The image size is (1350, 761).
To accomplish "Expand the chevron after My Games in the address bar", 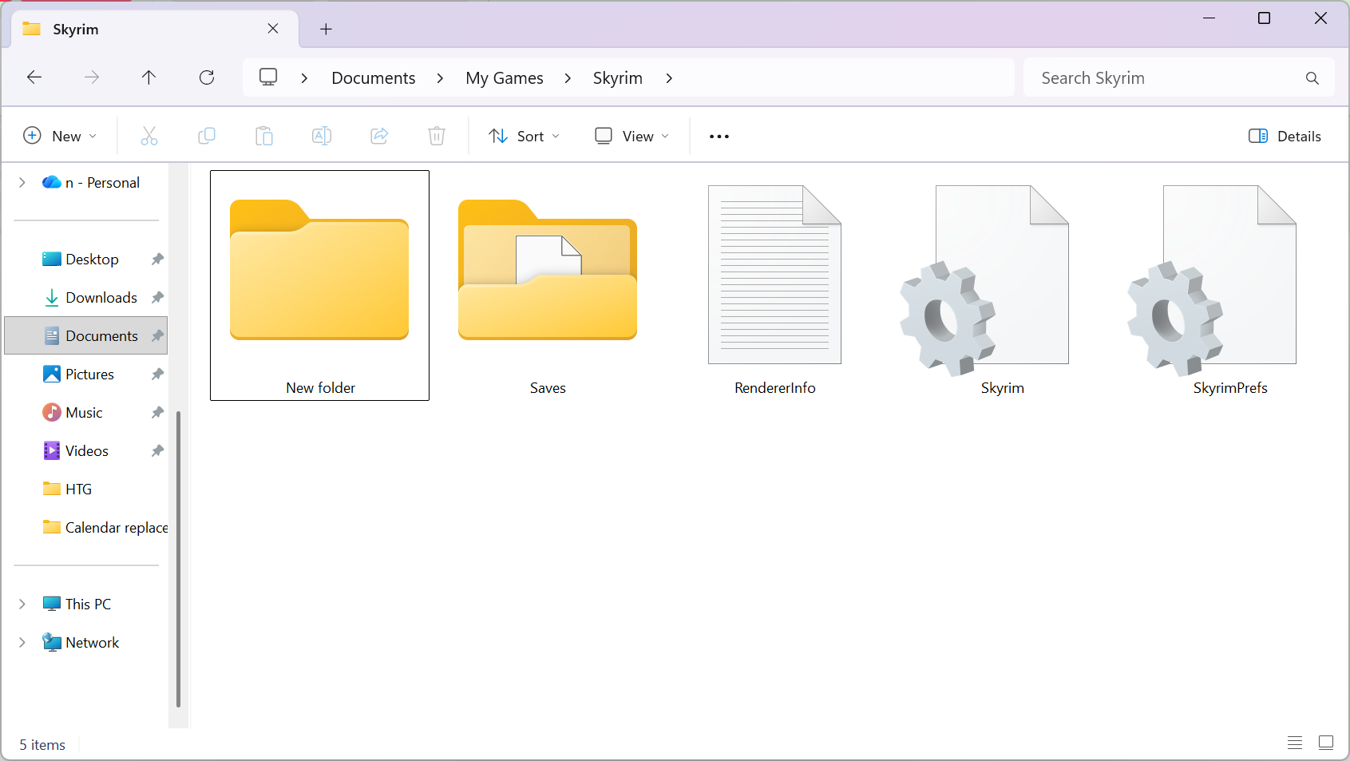I will coord(568,78).
